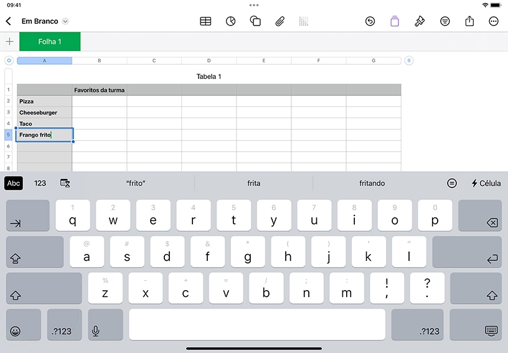Choose the frita suggestion
The image size is (508, 353).
(253, 183)
